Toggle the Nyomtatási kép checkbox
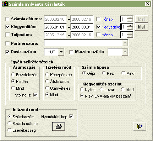153x141 pixels. (71, 117)
